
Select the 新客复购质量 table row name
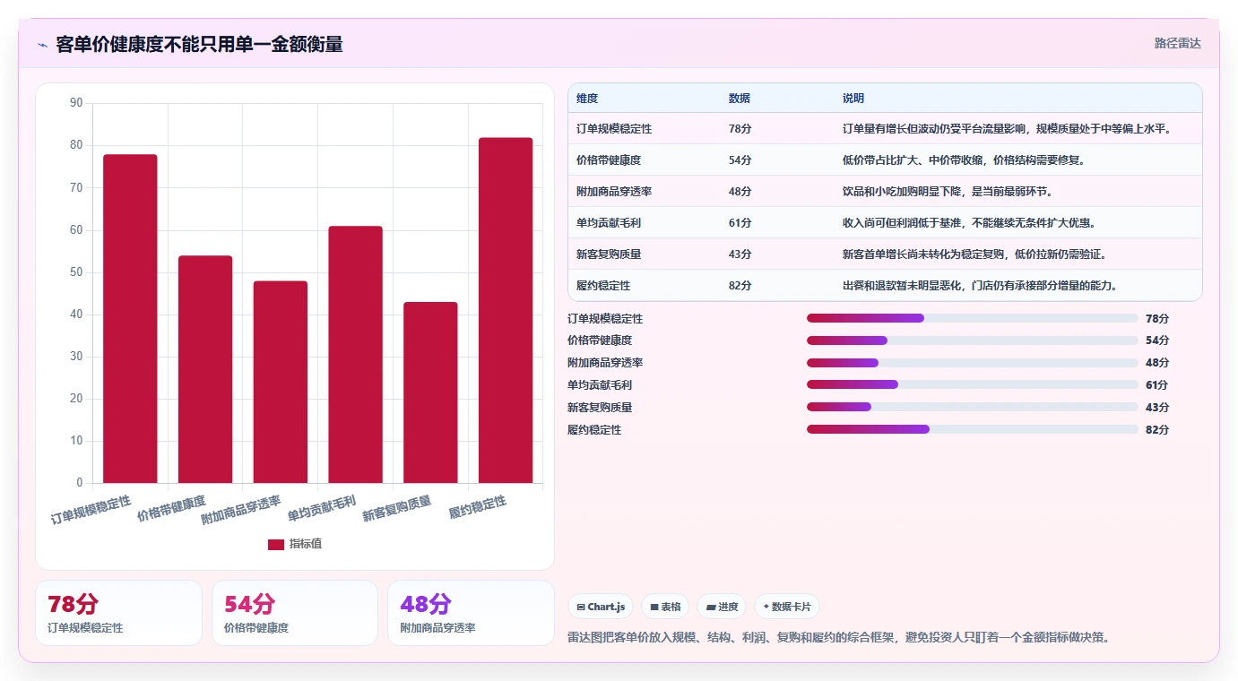pyautogui.click(x=609, y=254)
